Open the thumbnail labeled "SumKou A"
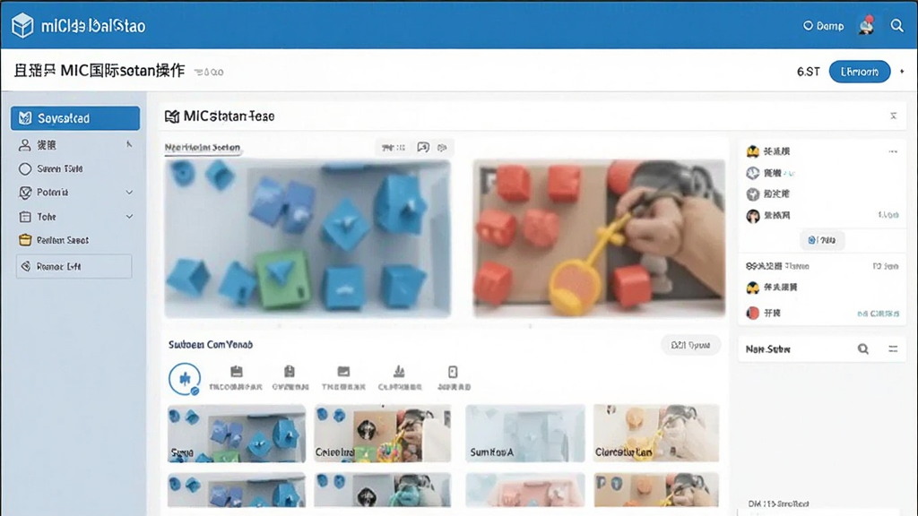Image resolution: width=918 pixels, height=516 pixels. point(525,434)
